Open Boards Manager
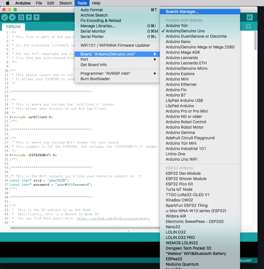The width and height of the screenshot is (264, 269). pos(182,12)
